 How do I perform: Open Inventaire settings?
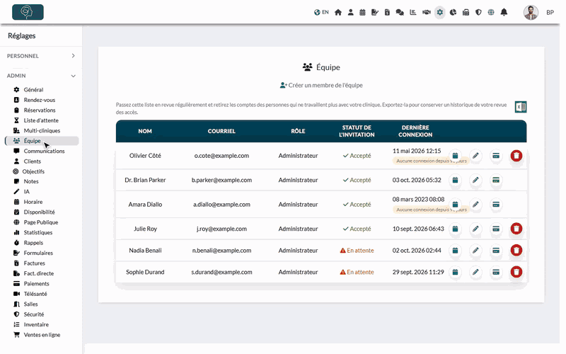coord(36,324)
